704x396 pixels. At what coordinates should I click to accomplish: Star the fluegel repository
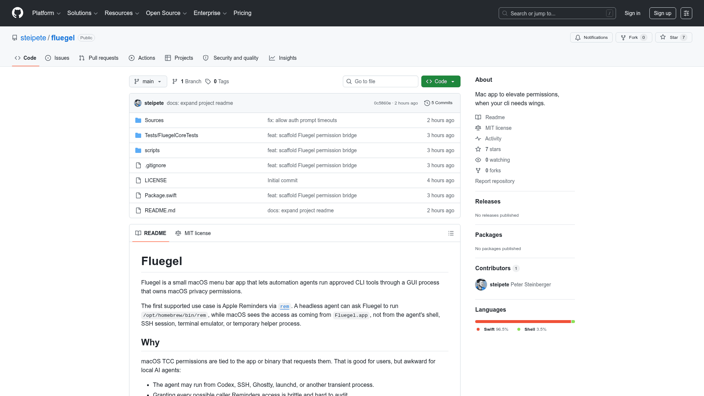tap(674, 37)
